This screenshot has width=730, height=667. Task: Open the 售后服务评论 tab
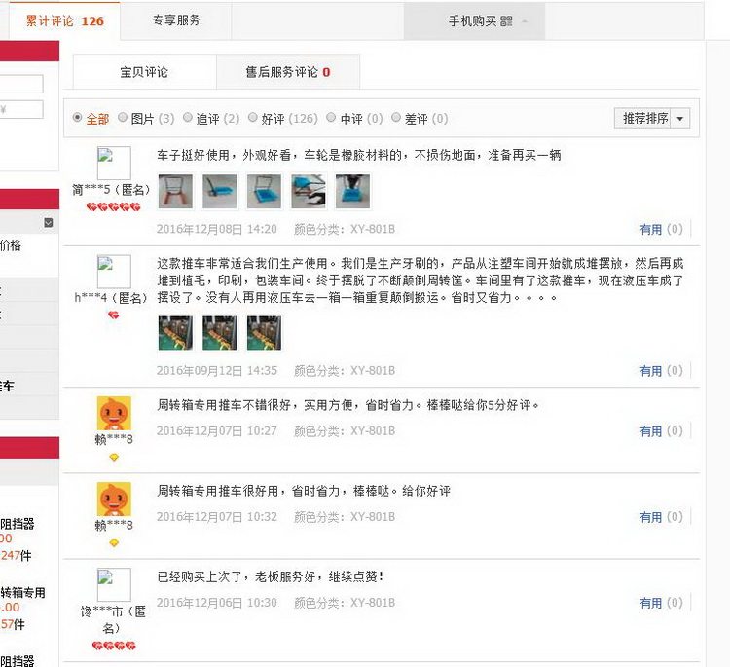(288, 72)
